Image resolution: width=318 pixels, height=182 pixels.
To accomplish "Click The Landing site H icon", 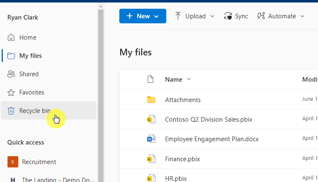I will click(x=13, y=179).
